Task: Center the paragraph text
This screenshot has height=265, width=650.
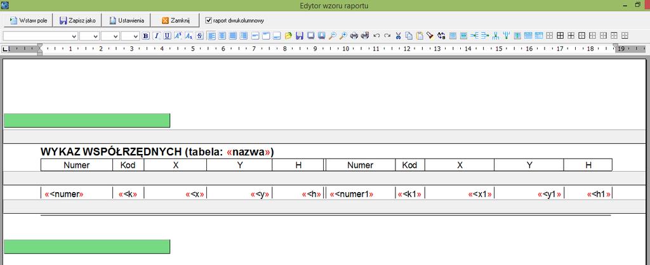Action: 222,36
